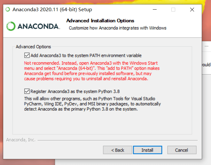Click the 'Advanced Installation Options' heading

tap(100, 20)
